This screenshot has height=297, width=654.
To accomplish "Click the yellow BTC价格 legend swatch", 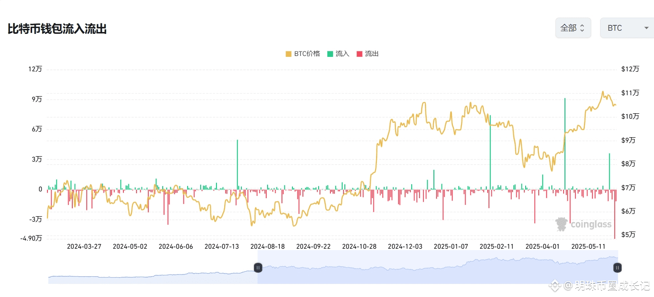I will [288, 54].
